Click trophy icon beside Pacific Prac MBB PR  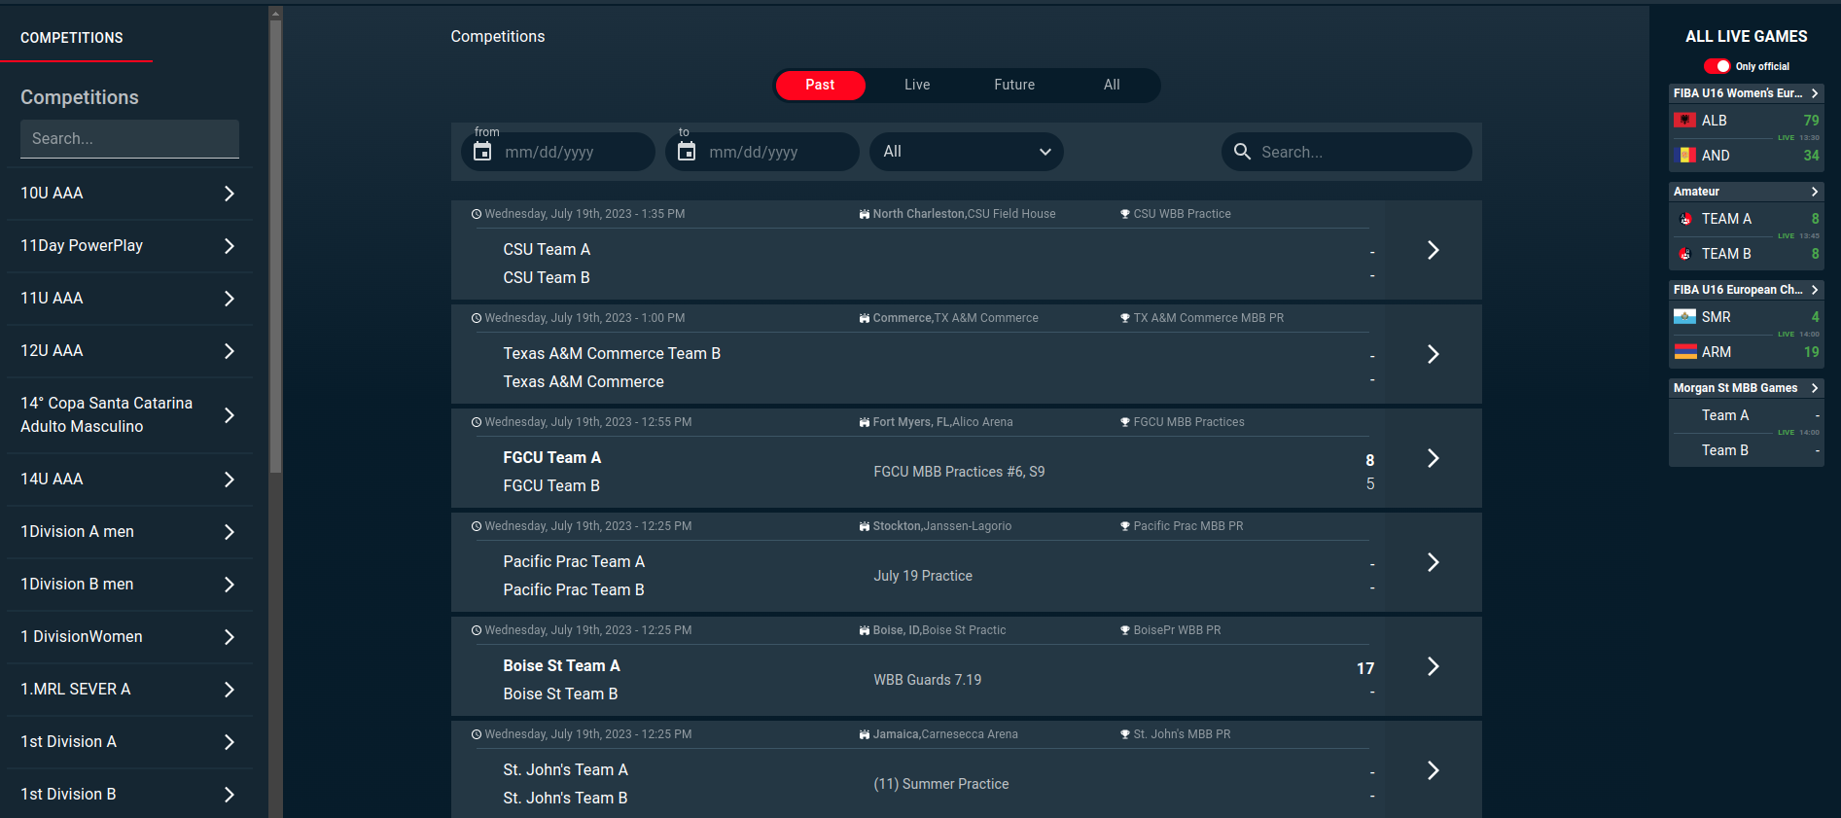pyautogui.click(x=1125, y=526)
